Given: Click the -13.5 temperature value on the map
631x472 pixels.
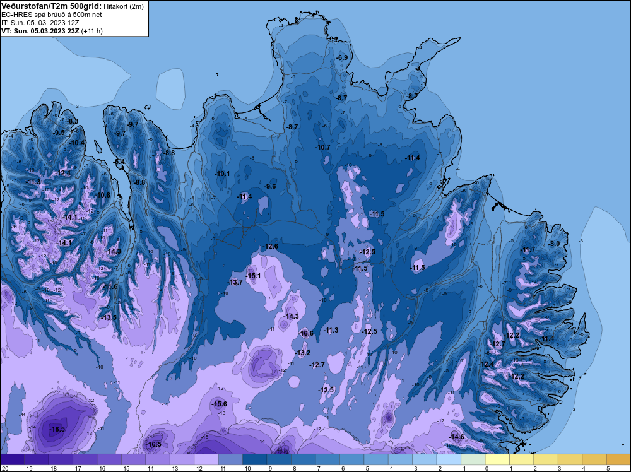Looking at the screenshot, I should [109, 317].
